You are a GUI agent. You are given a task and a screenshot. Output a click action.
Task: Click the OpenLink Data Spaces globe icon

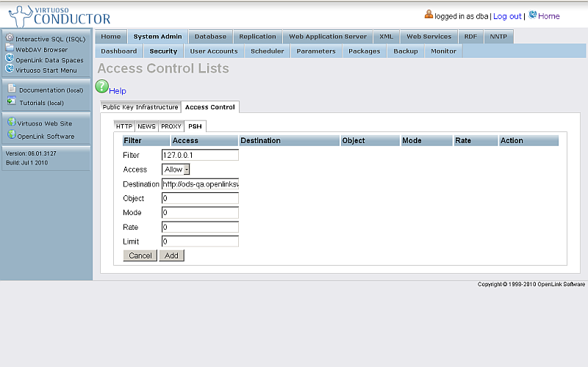coord(10,59)
